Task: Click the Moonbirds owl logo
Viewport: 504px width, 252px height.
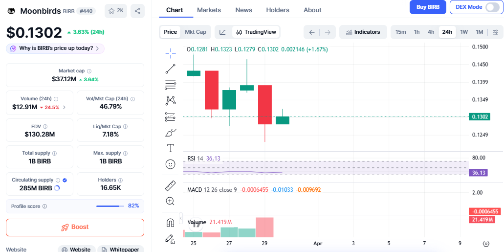Action: [x=11, y=11]
